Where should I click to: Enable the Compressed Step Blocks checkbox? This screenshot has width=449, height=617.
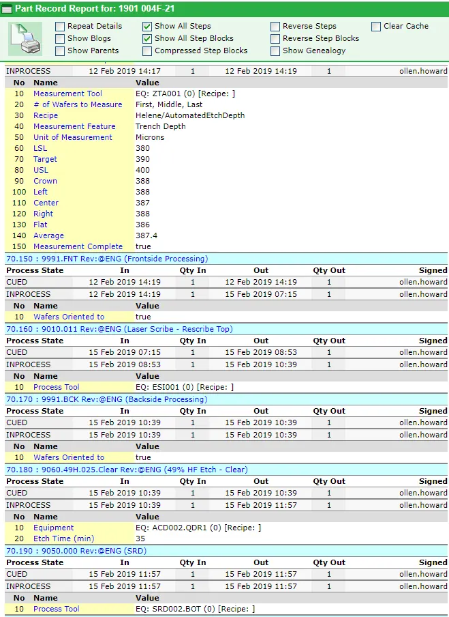pos(147,51)
